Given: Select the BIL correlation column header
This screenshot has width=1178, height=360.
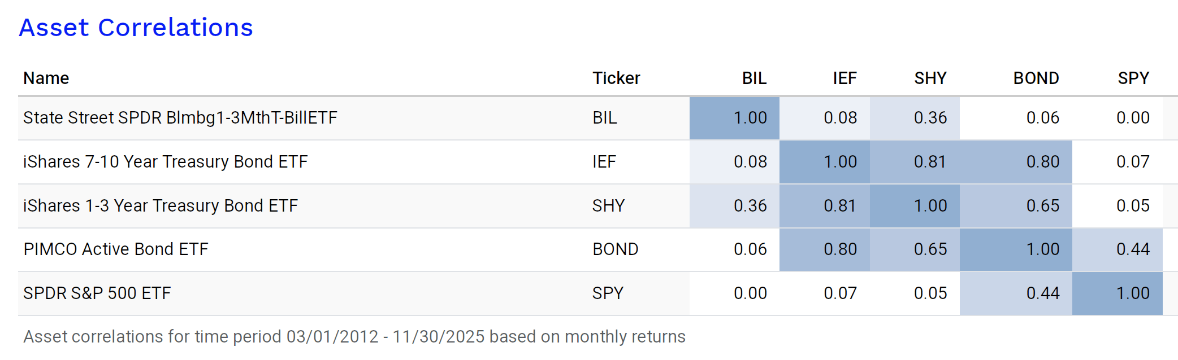Looking at the screenshot, I should [754, 78].
